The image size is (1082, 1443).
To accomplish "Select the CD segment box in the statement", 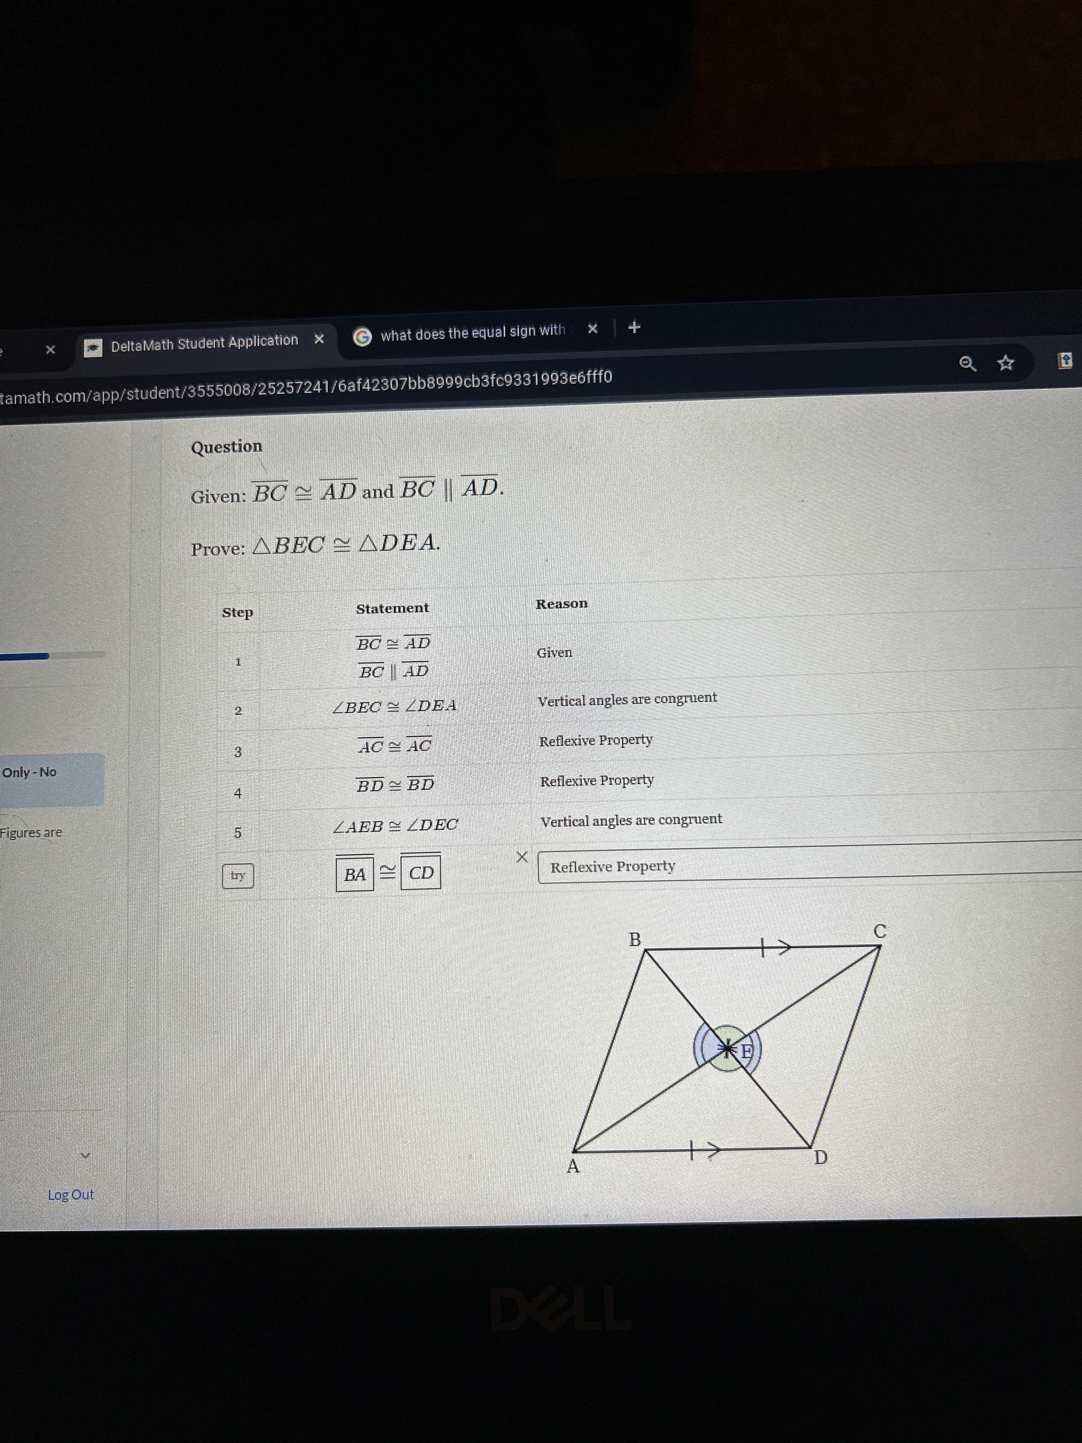I will [421, 872].
